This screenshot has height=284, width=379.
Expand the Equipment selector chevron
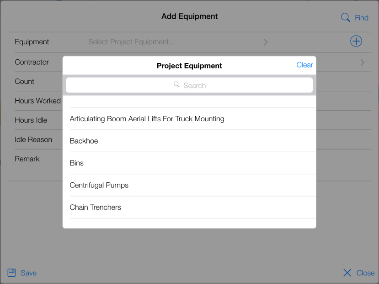point(266,42)
